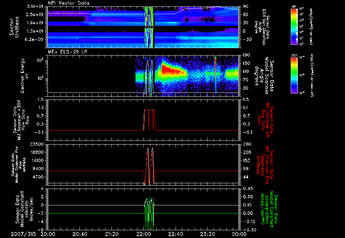
Task: Click the '0.15' acceleration tick label
Action: tap(248, 205)
